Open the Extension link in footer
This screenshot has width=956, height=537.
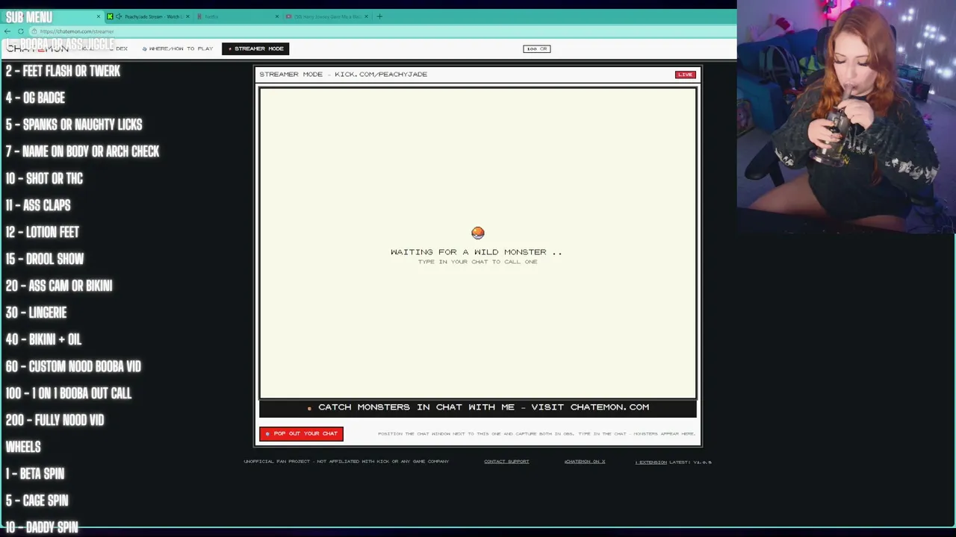point(651,462)
